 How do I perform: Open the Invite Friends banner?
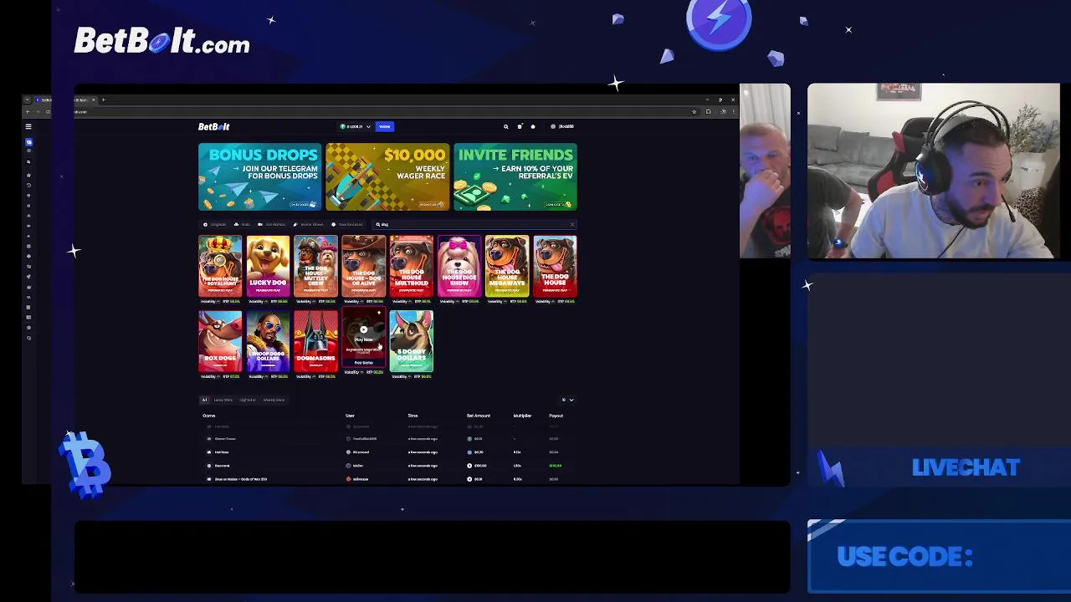tap(515, 176)
